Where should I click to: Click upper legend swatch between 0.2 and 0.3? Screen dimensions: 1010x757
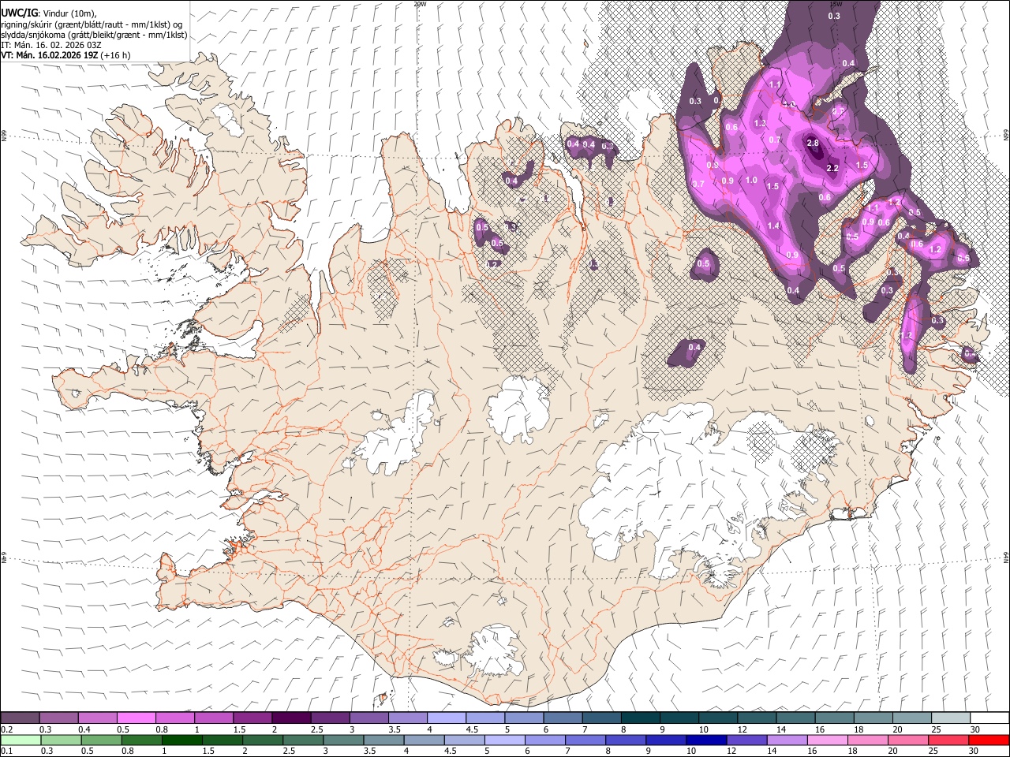click(x=21, y=718)
